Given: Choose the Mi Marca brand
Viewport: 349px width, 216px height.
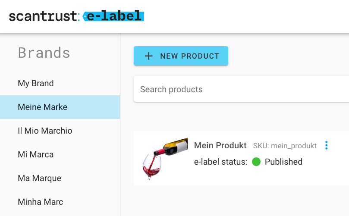Looking at the screenshot, I should point(36,154).
